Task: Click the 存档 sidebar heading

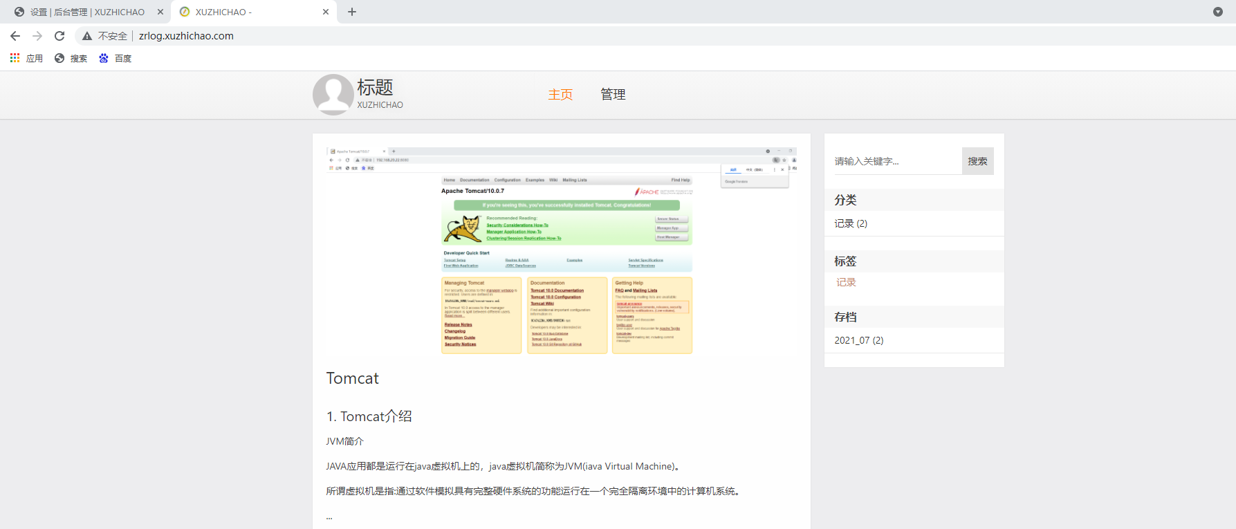Action: (845, 317)
